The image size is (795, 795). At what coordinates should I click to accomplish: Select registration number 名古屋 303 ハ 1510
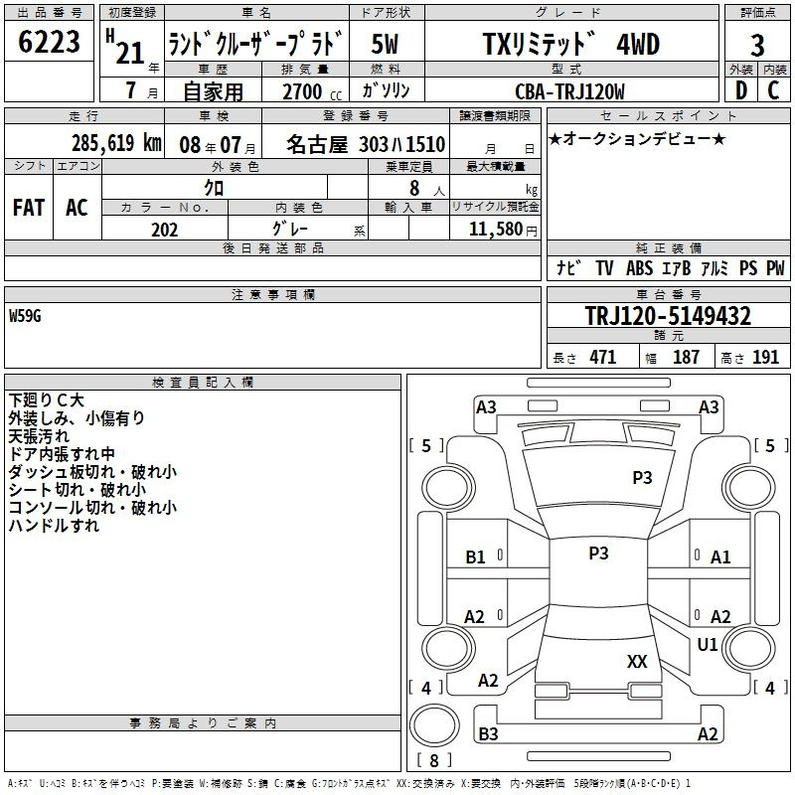coord(366,144)
